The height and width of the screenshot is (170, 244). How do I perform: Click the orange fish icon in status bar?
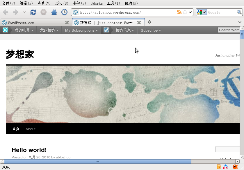click(235, 167)
